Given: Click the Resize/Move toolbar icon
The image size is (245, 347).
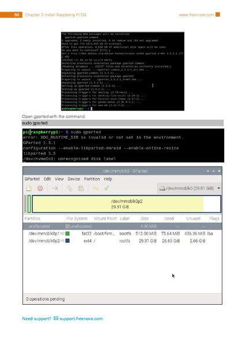Looking at the screenshot, I should [x=55, y=189].
